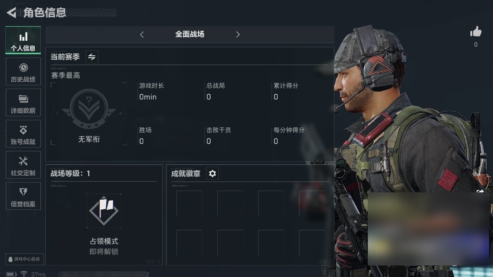Open the 个人信息 sidebar tab
The height and width of the screenshot is (277, 493).
23,40
